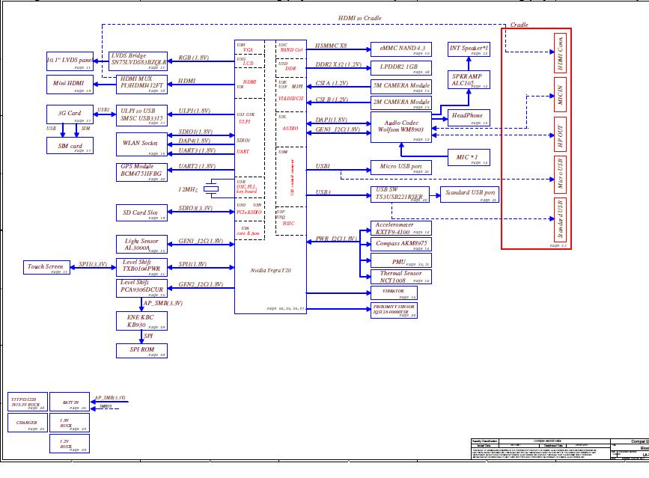Click the INT Speaker*1 block
649x478 pixels.
pyautogui.click(x=469, y=49)
